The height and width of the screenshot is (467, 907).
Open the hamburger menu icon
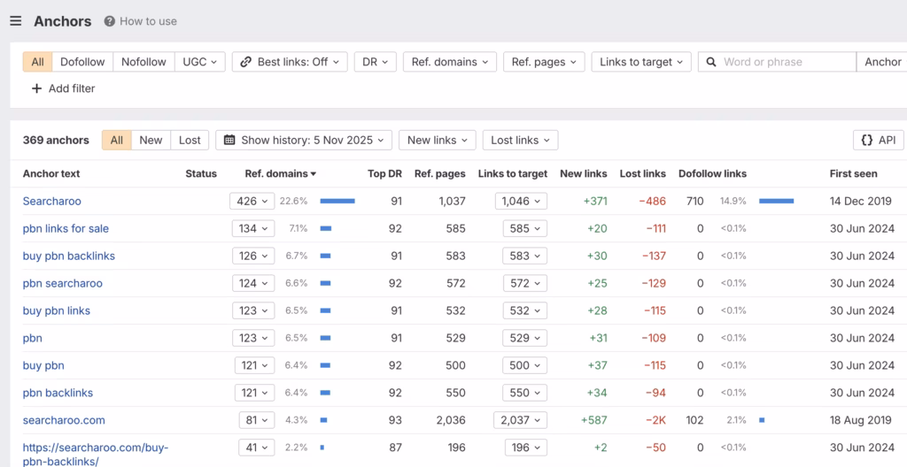pyautogui.click(x=16, y=21)
